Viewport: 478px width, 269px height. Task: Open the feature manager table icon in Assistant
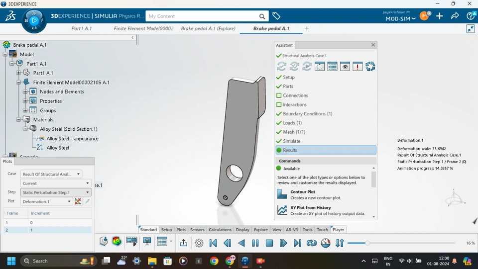point(332,66)
